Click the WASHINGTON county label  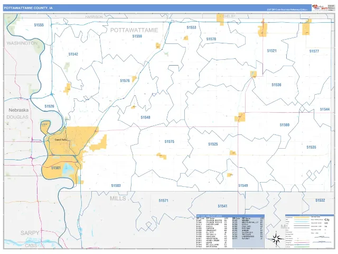(22, 43)
